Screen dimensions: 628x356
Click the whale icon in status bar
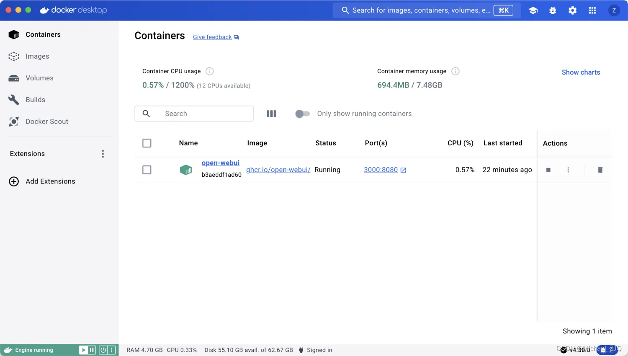[8, 350]
